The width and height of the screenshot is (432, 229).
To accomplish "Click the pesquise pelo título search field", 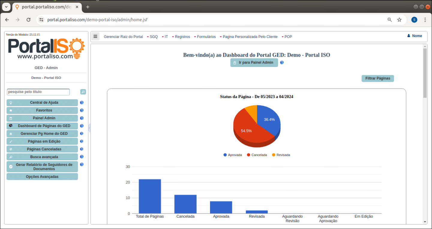I will click(38, 92).
